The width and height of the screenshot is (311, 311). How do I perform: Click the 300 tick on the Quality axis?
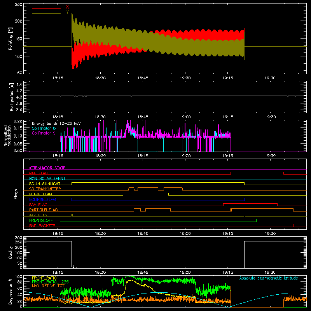click(x=19, y=238)
